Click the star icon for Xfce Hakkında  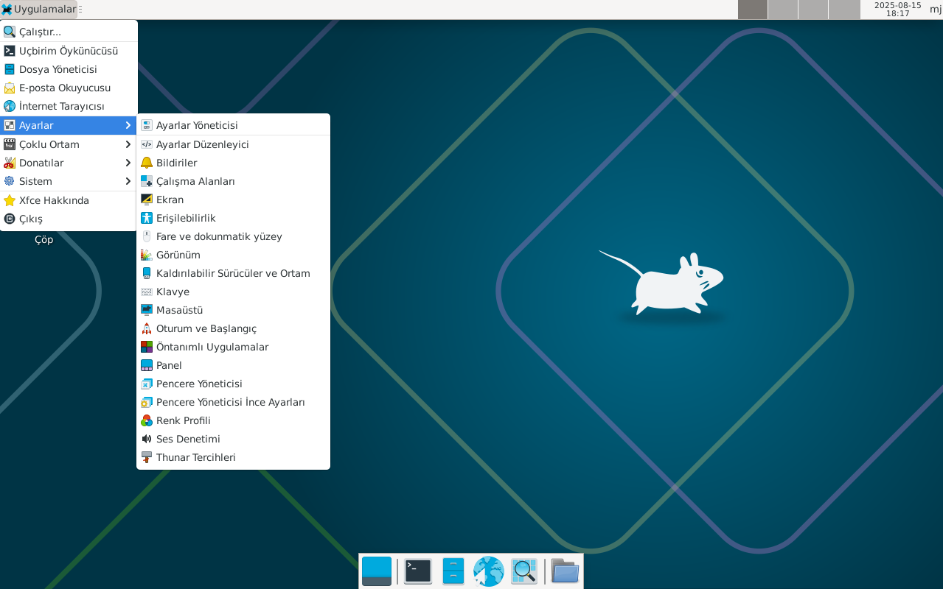(x=10, y=200)
